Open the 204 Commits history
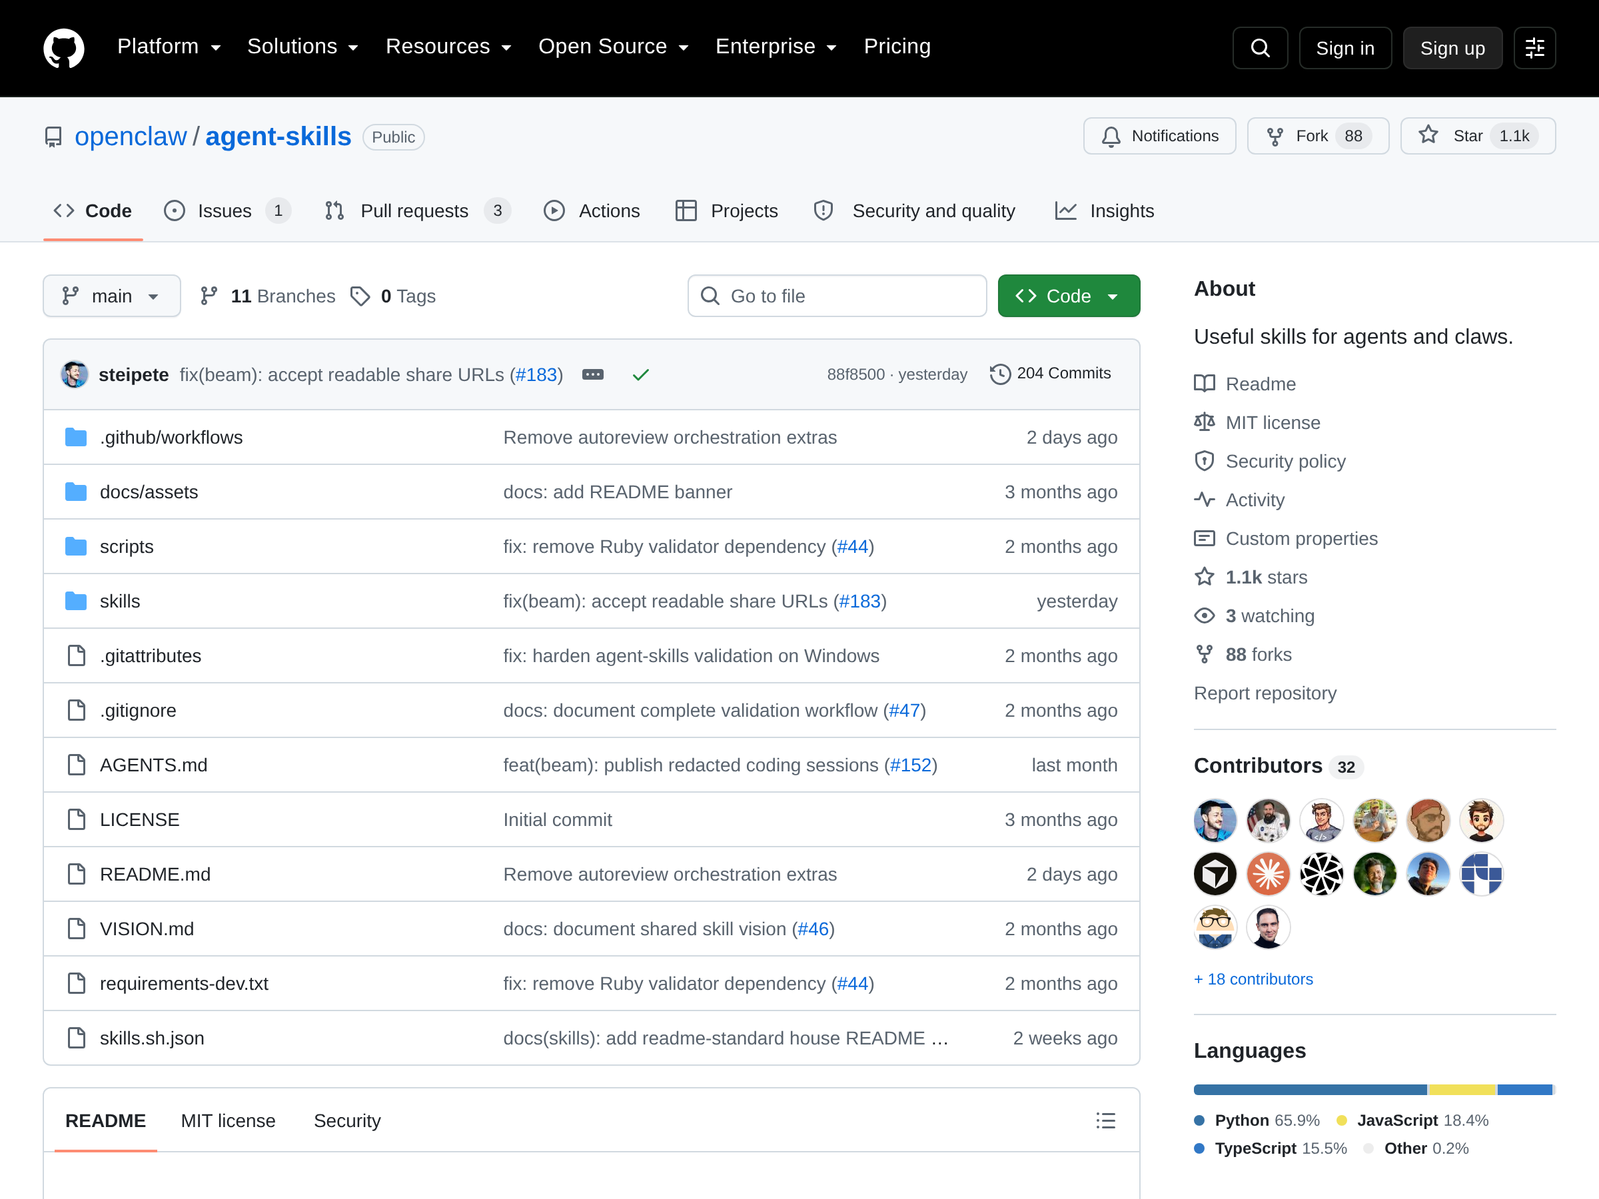The image size is (1599, 1199). coord(1050,374)
